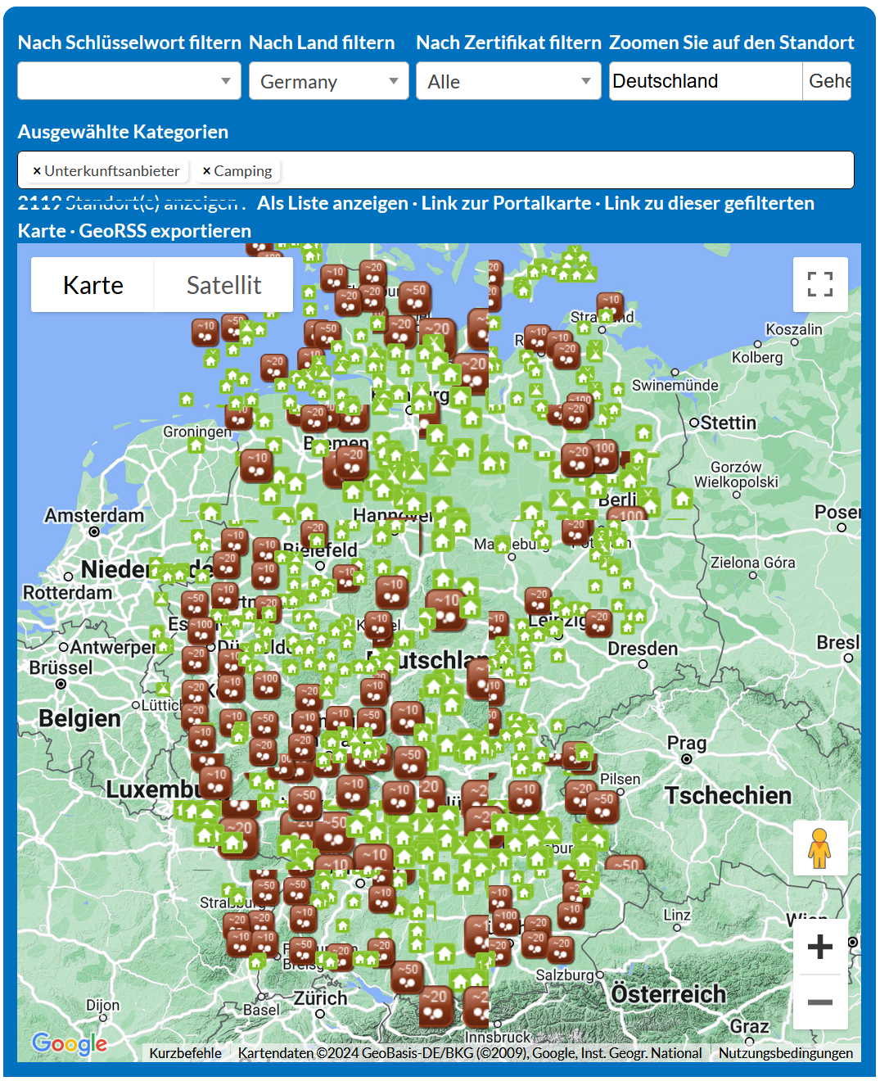Screen dimensions: 880x1081
Task: Zoom in with the plus button
Action: point(819,947)
